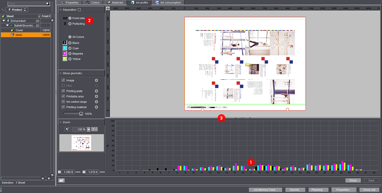Click the Submit button
The height and width of the screenshot is (193, 382).
coord(295,190)
